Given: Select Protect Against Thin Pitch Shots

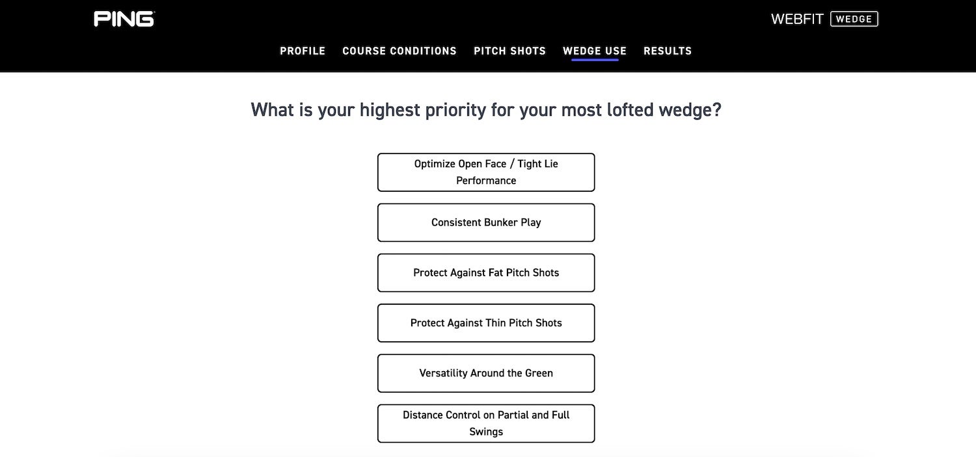Looking at the screenshot, I should [x=486, y=323].
